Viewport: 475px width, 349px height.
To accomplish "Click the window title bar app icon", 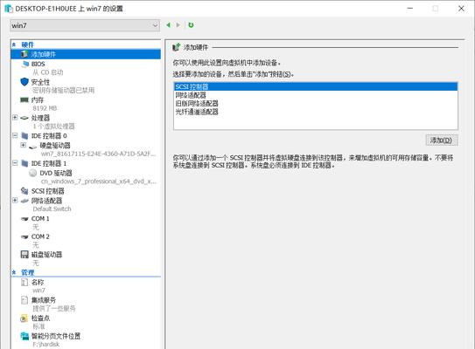I will click(x=9, y=9).
